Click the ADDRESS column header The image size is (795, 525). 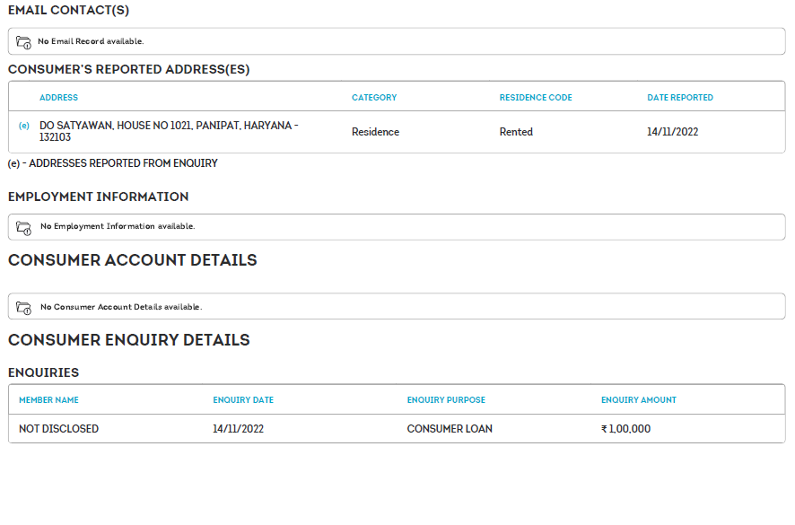58,98
